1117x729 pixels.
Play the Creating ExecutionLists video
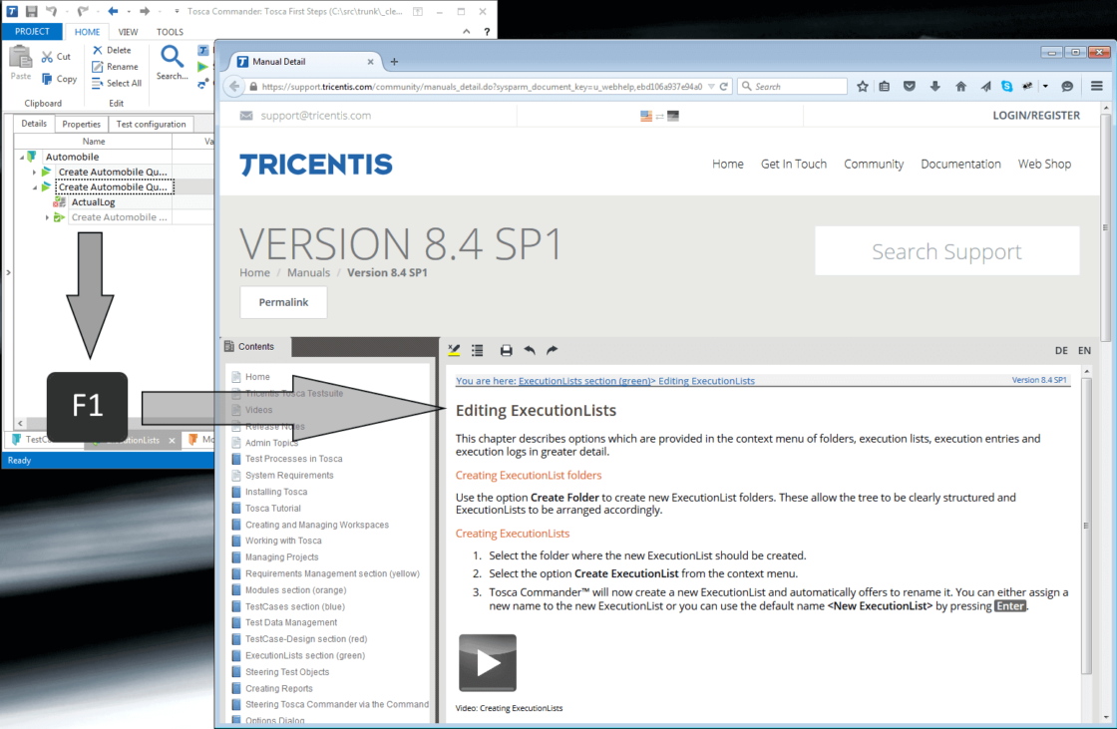(x=488, y=663)
